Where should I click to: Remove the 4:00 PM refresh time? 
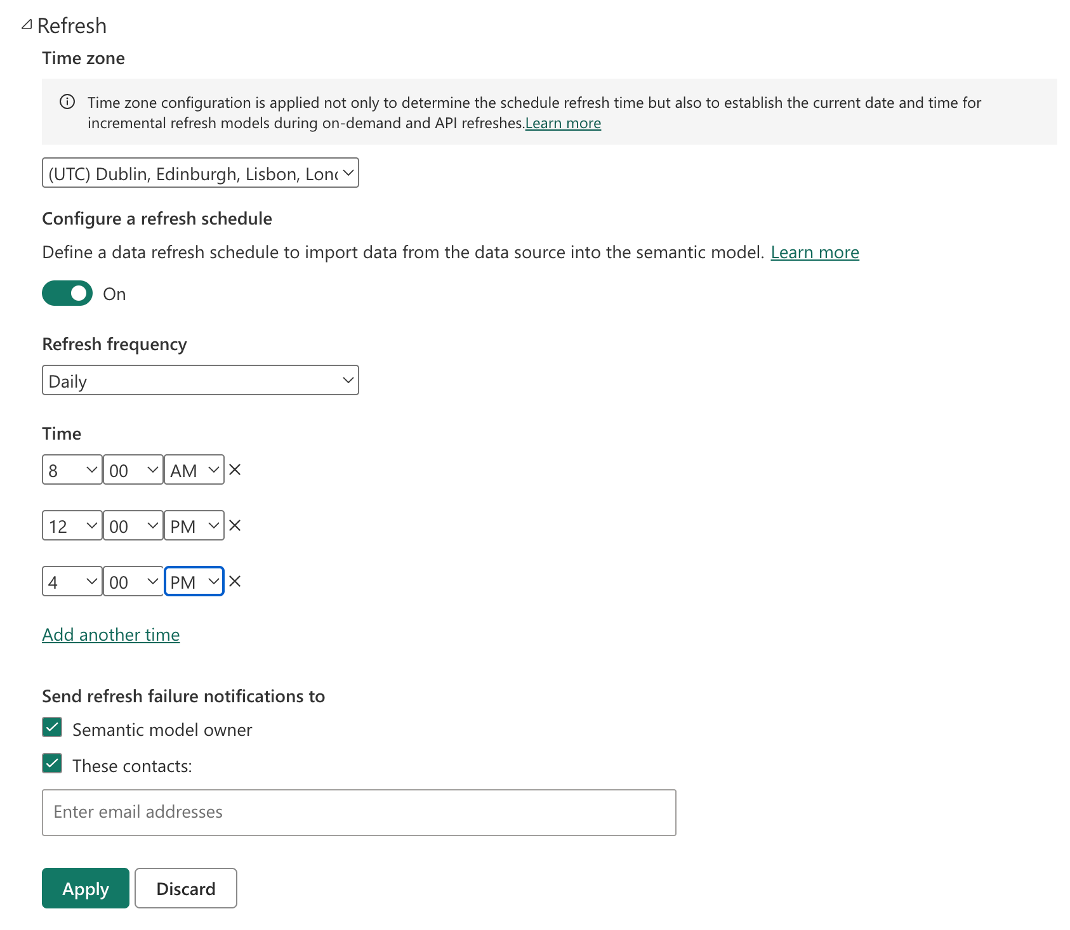click(234, 580)
